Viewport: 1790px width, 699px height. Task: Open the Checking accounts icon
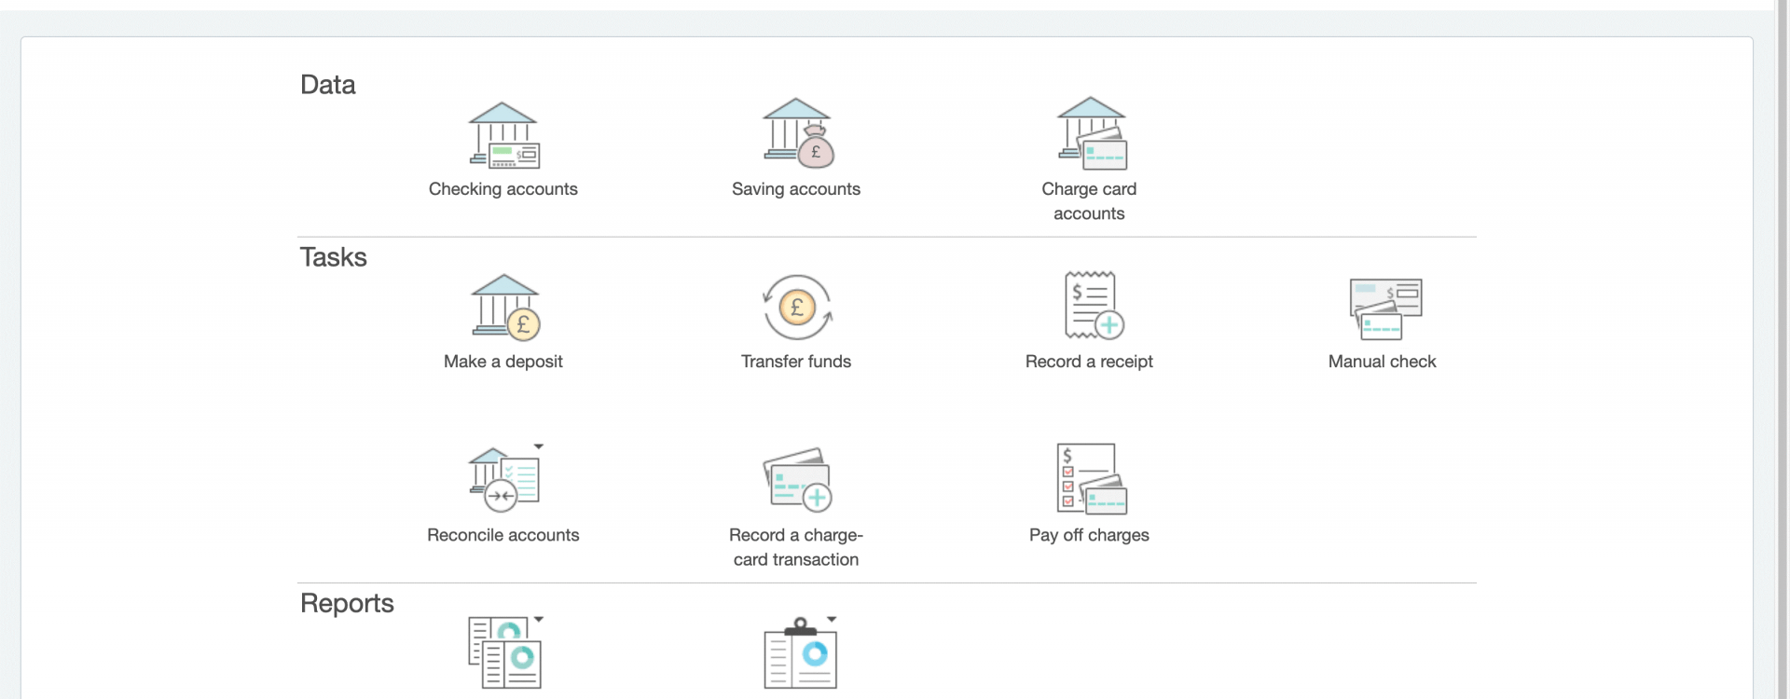[x=503, y=136]
